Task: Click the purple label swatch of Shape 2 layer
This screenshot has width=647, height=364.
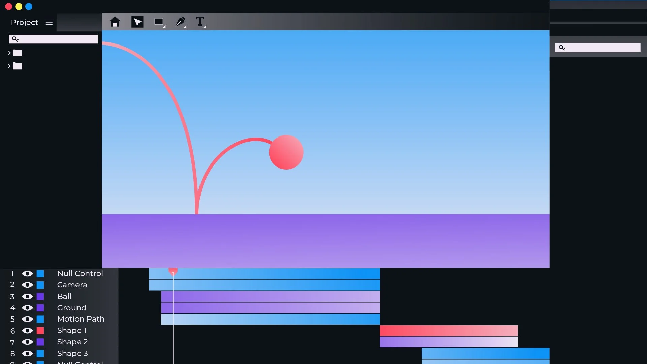Action: (40, 342)
